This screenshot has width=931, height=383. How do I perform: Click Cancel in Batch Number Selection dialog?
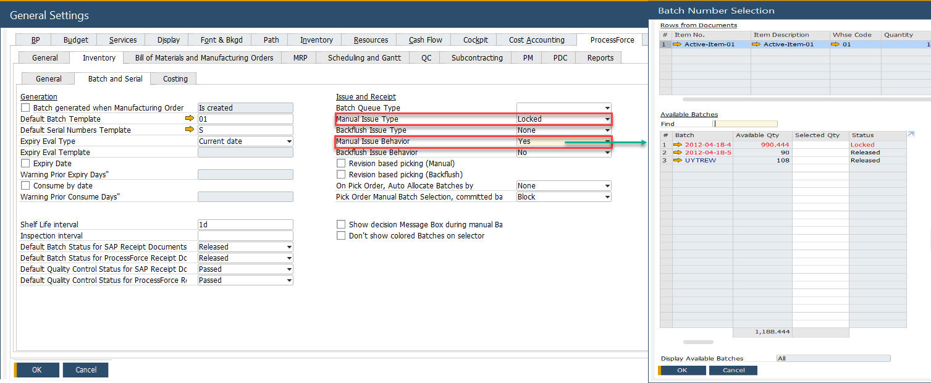click(x=733, y=371)
